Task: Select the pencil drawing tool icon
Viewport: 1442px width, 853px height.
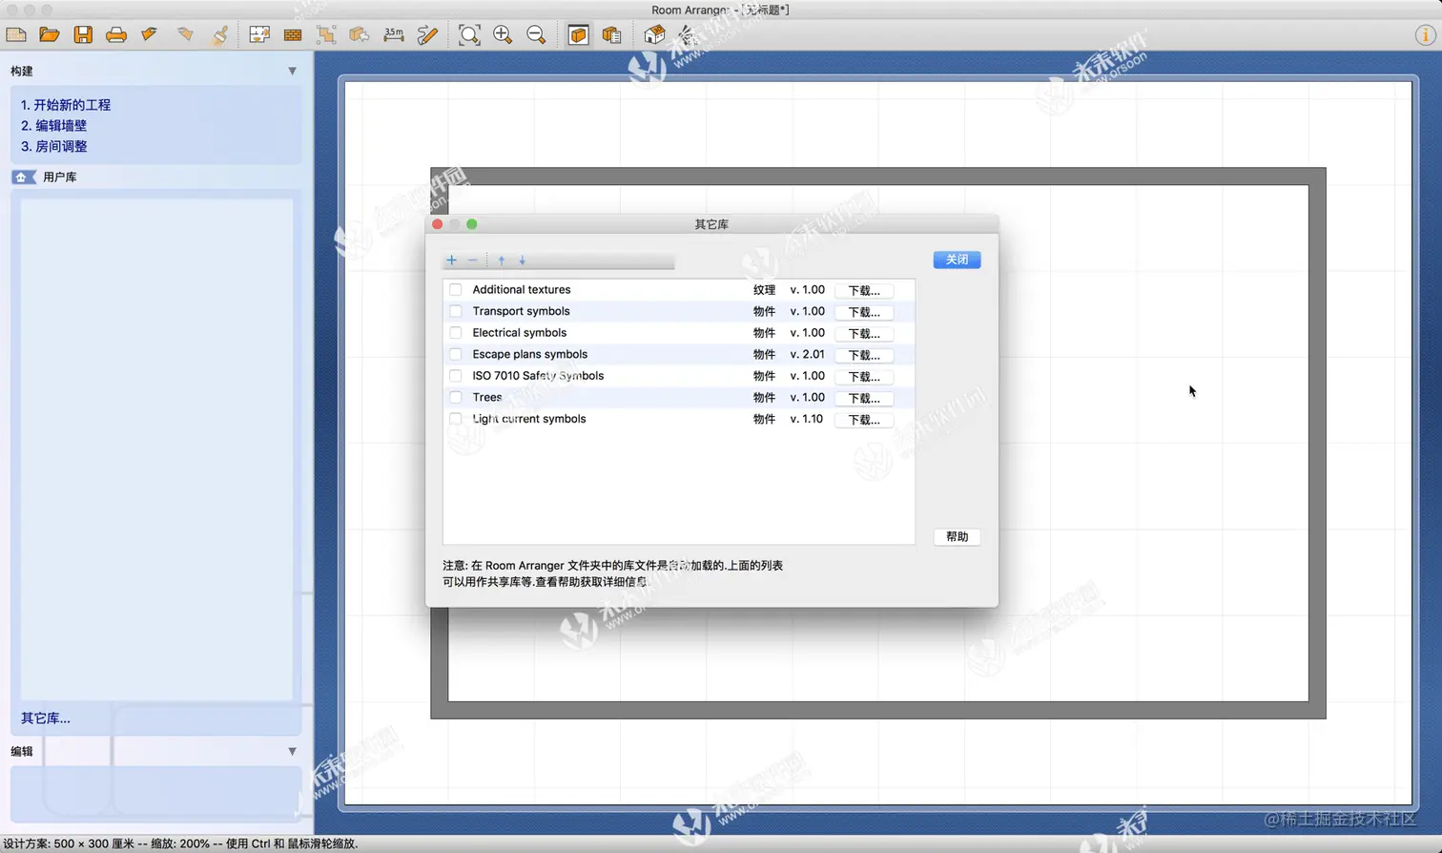Action: tap(427, 35)
